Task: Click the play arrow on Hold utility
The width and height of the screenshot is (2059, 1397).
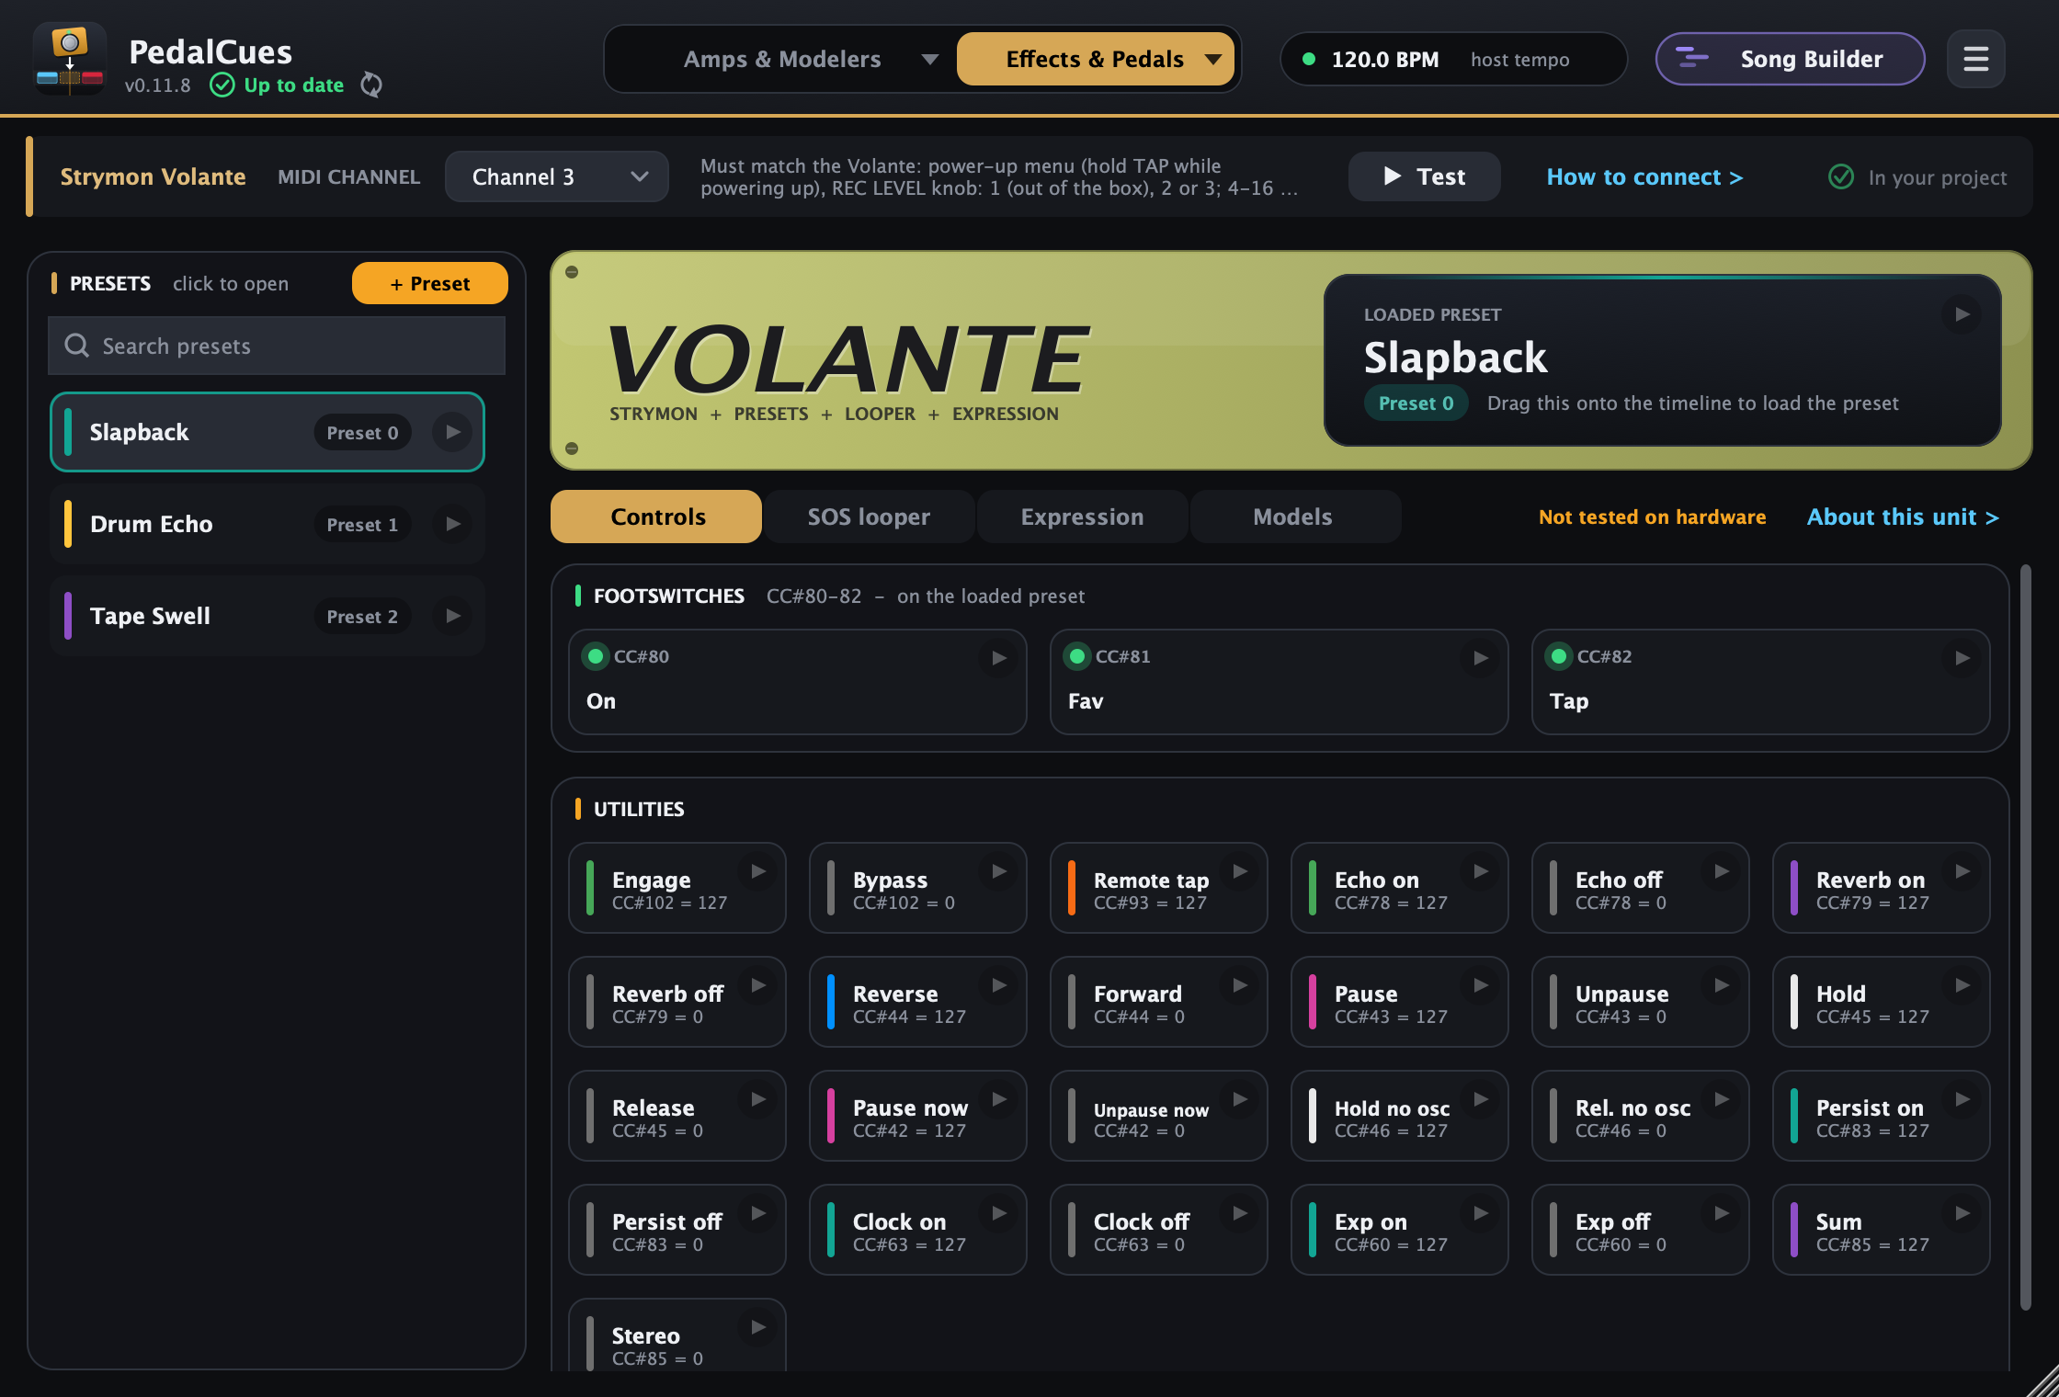Action: tap(1962, 984)
